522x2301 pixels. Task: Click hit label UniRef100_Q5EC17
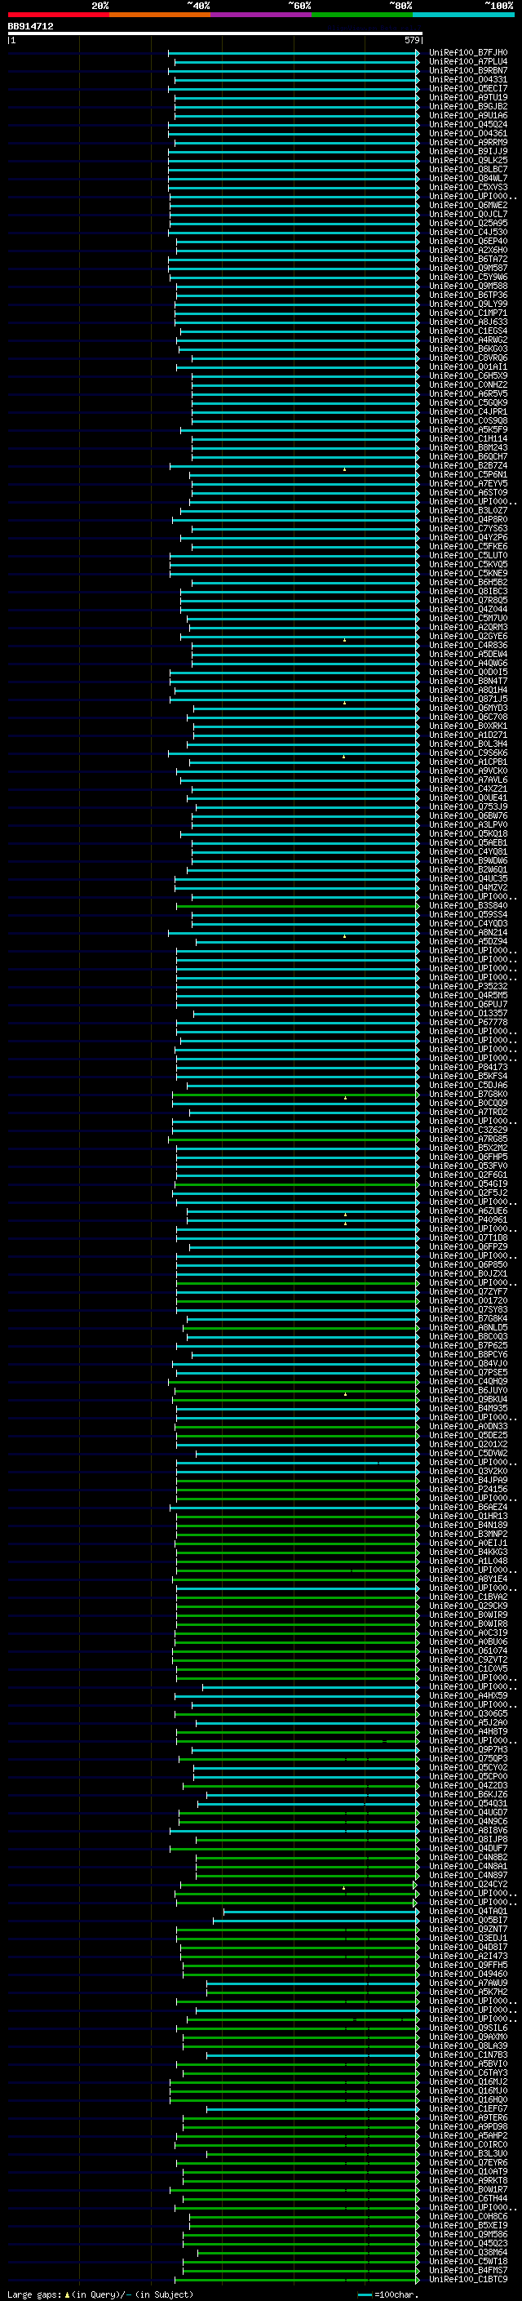tap(467, 88)
